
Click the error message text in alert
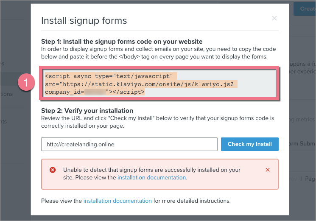click(x=151, y=170)
